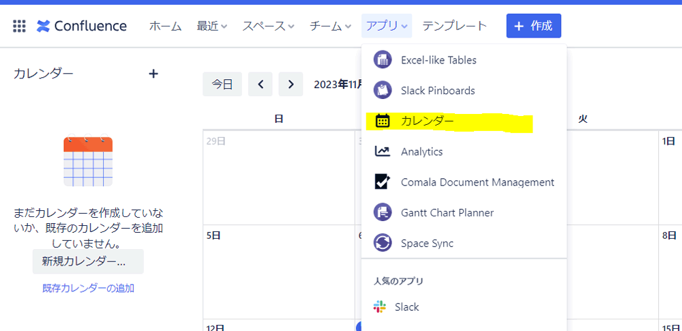Click the Slack logo icon
The height and width of the screenshot is (331, 682).
[x=380, y=306]
